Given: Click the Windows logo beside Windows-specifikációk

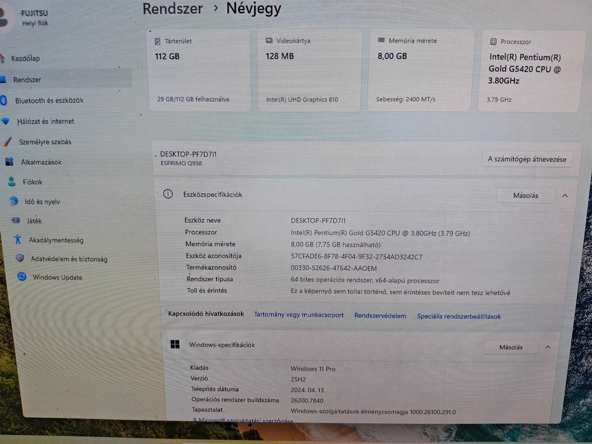Looking at the screenshot, I should click(x=175, y=344).
